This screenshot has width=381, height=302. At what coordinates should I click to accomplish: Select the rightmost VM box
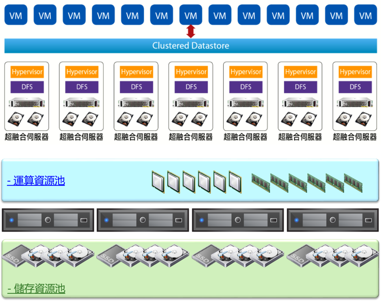pyautogui.click(x=365, y=15)
